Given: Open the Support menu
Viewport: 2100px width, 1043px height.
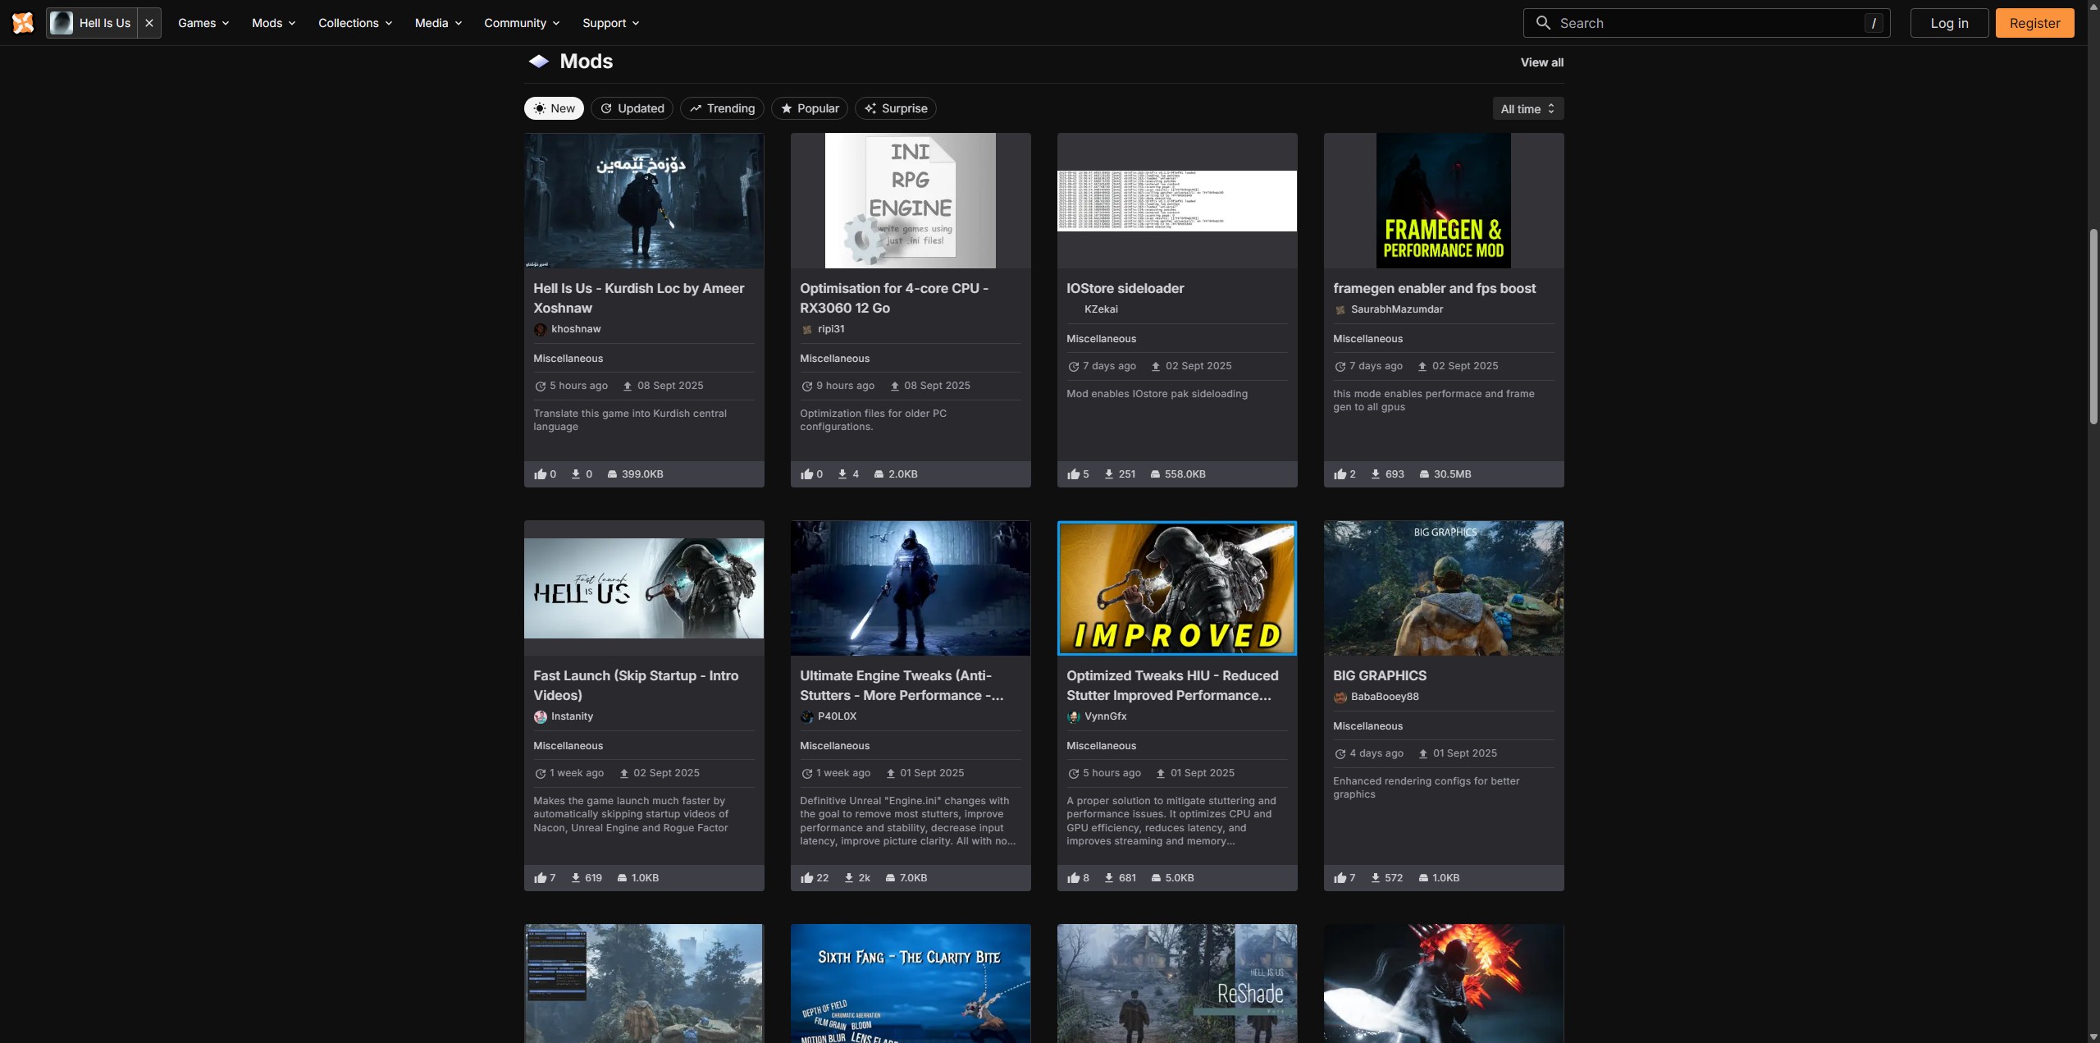Looking at the screenshot, I should tap(610, 23).
